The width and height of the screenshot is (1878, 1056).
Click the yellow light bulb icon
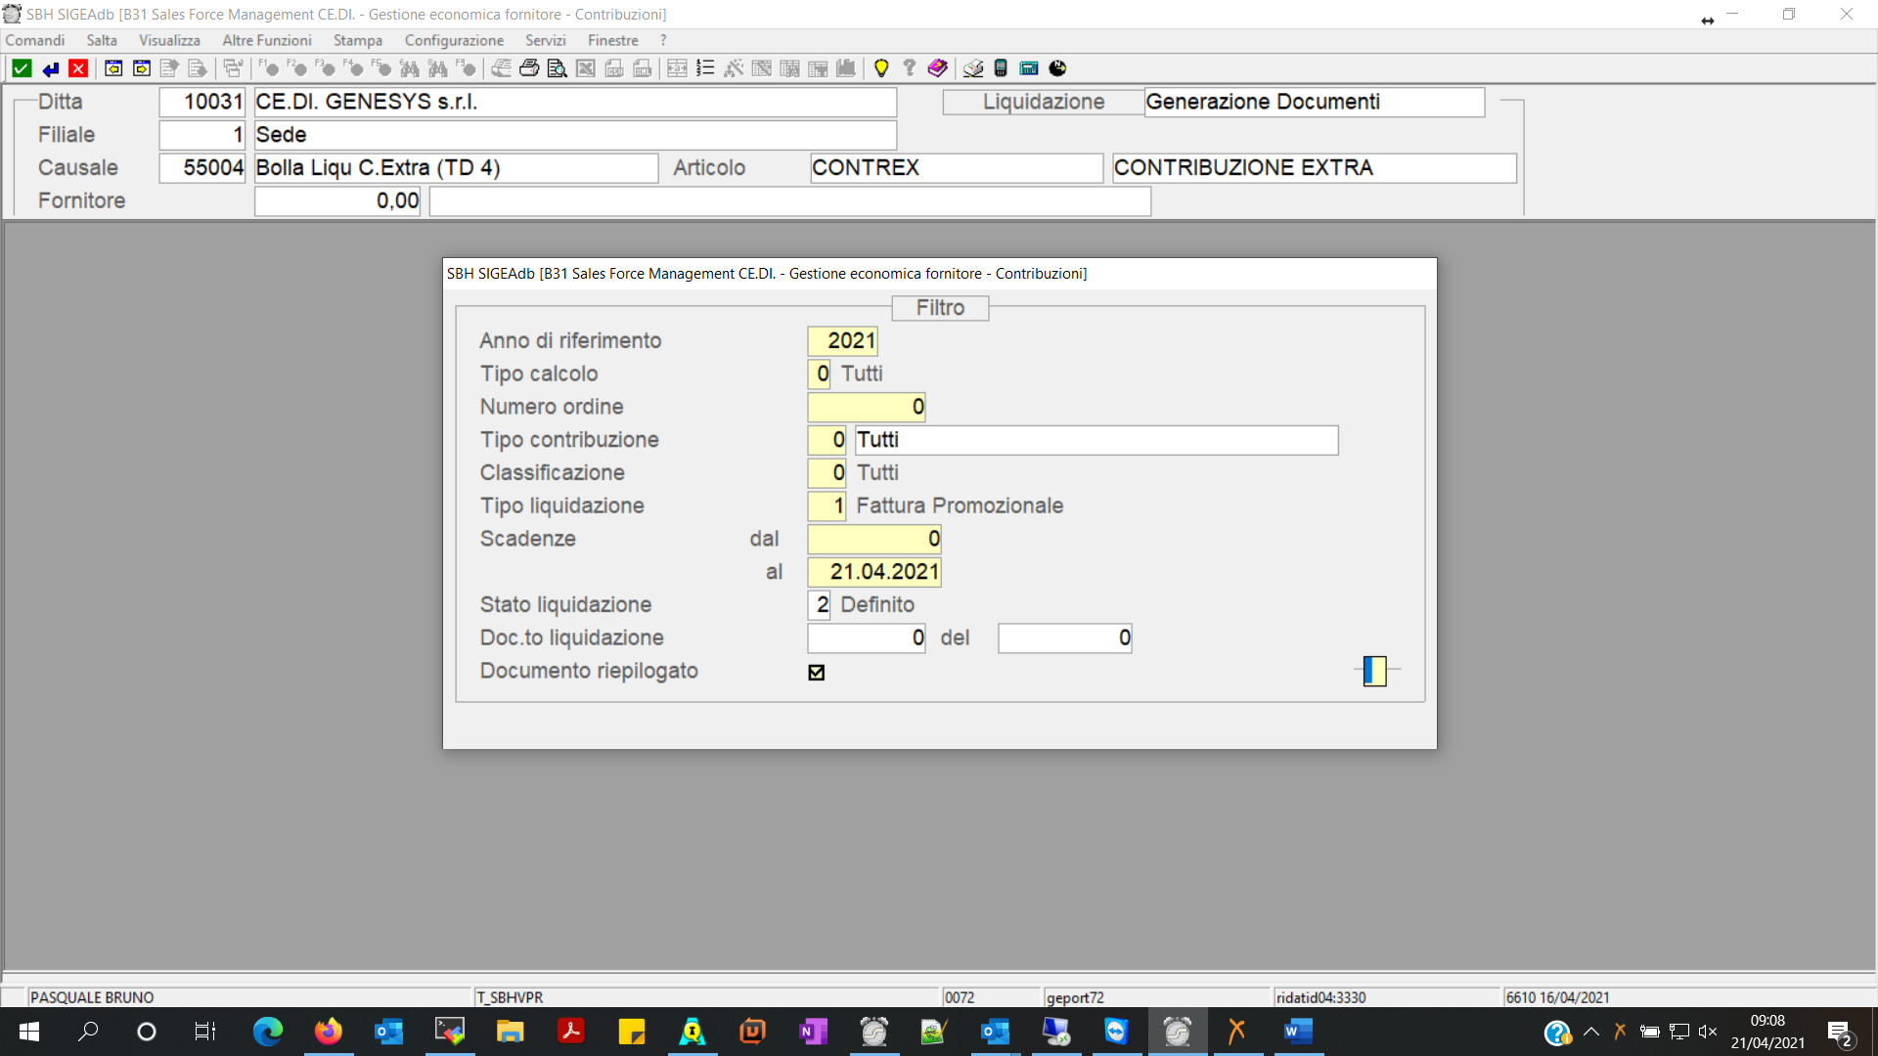click(x=881, y=68)
